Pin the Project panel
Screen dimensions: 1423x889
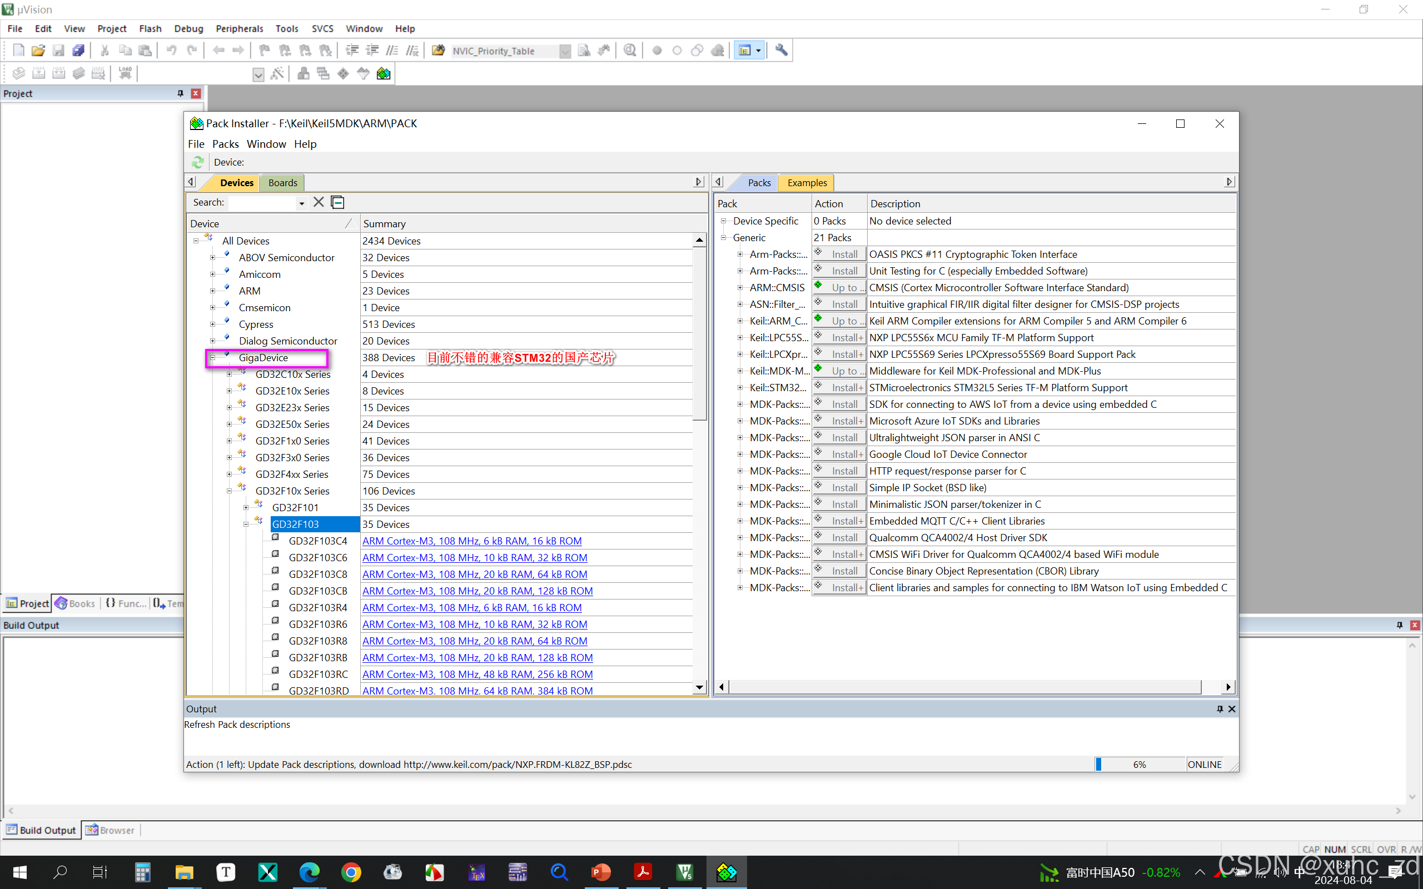181,93
